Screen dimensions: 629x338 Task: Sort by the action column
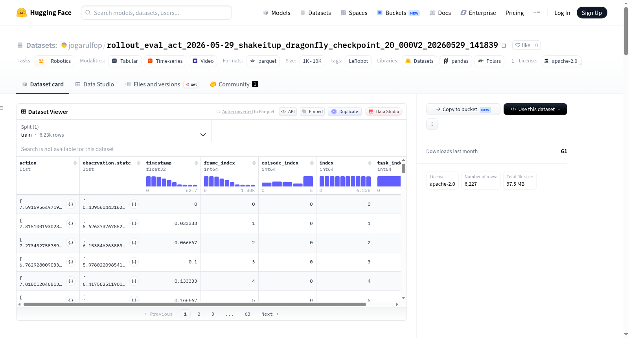pos(75,163)
